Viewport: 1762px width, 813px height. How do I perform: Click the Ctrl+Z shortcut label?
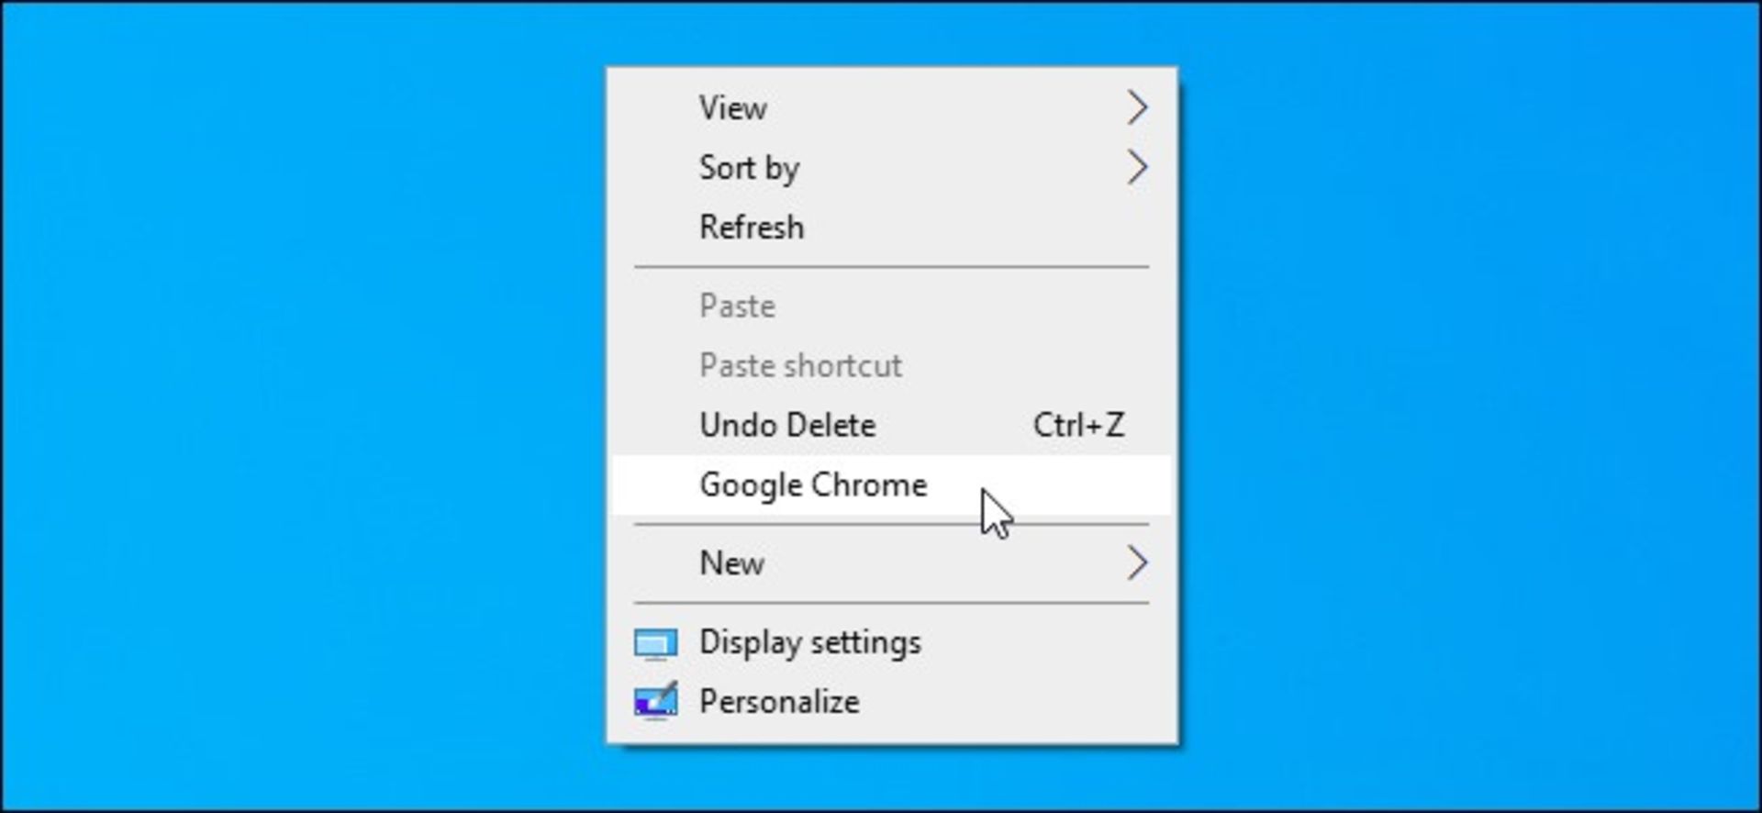click(x=1078, y=426)
